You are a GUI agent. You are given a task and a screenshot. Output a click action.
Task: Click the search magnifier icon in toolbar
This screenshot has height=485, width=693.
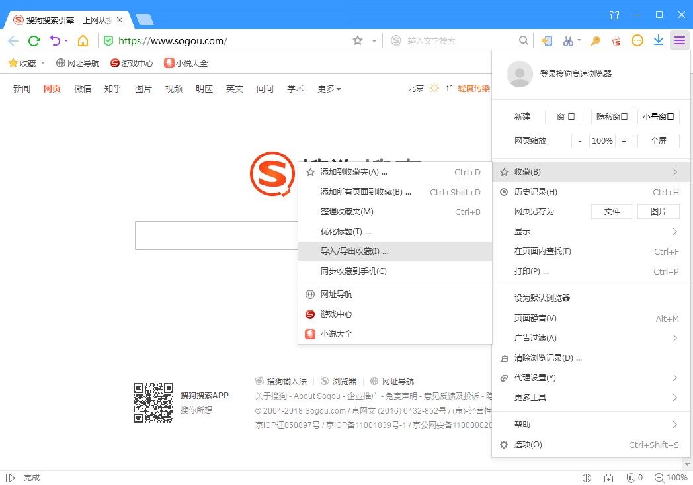[x=523, y=40]
